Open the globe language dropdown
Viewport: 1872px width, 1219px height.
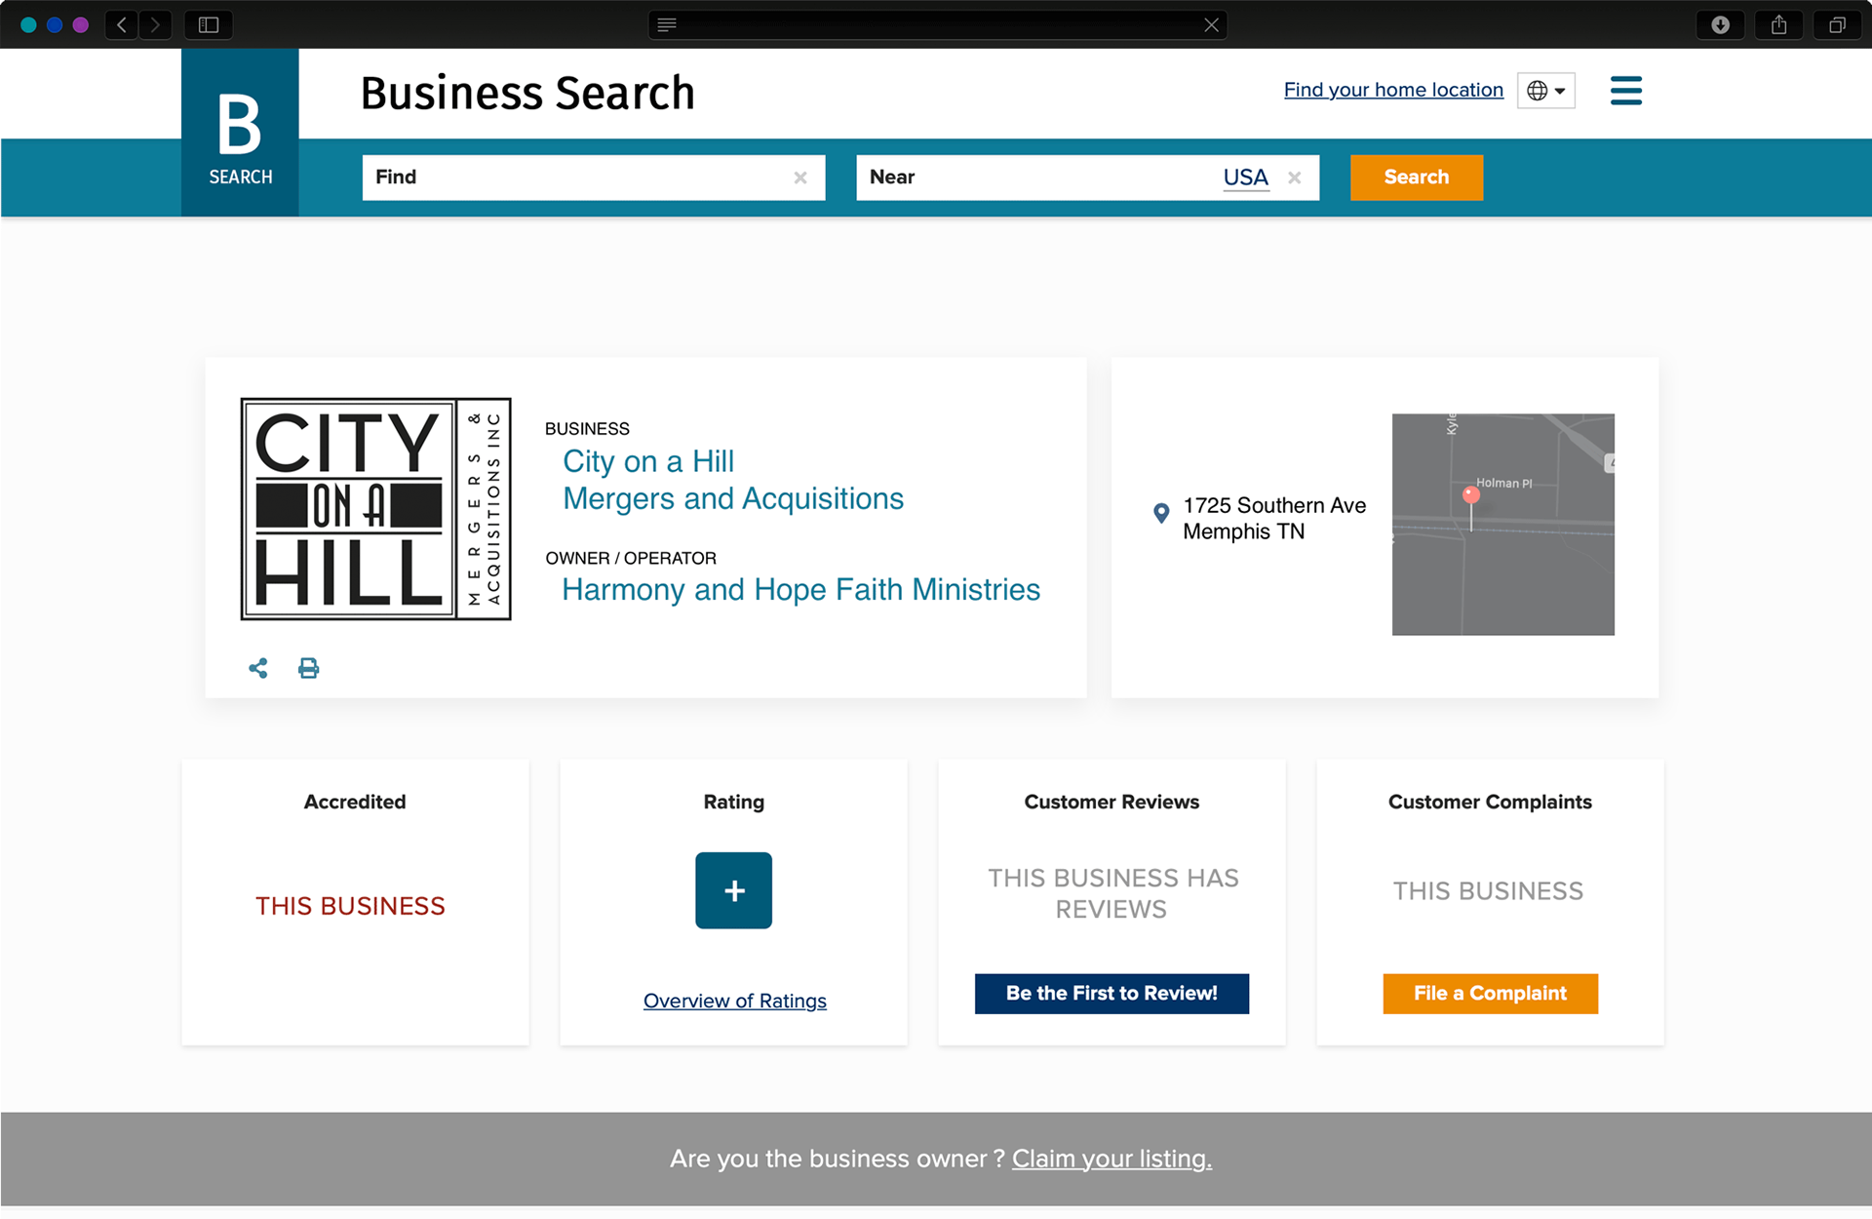pyautogui.click(x=1545, y=91)
